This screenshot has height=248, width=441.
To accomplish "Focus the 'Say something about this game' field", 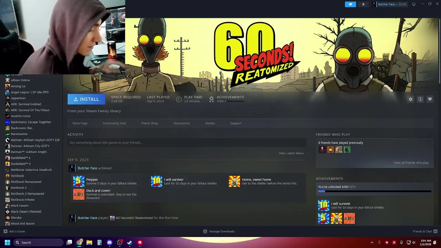I will [187, 143].
